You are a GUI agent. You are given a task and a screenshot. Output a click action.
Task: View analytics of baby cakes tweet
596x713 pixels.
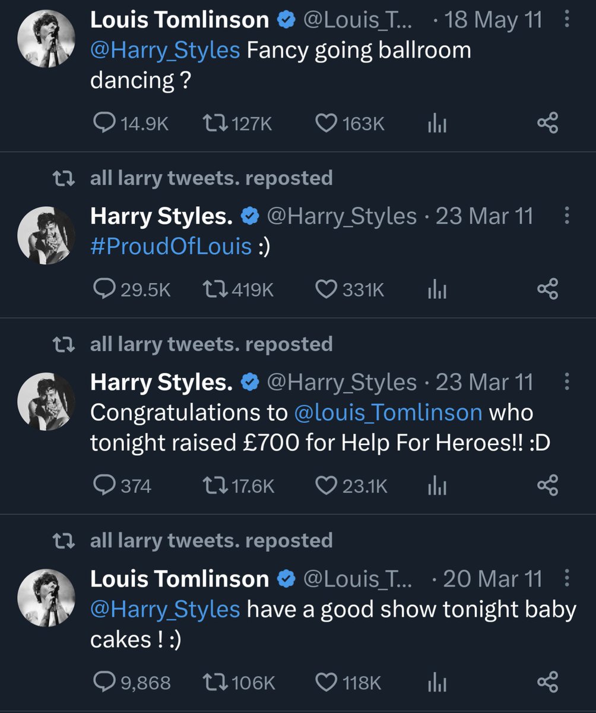tap(437, 683)
